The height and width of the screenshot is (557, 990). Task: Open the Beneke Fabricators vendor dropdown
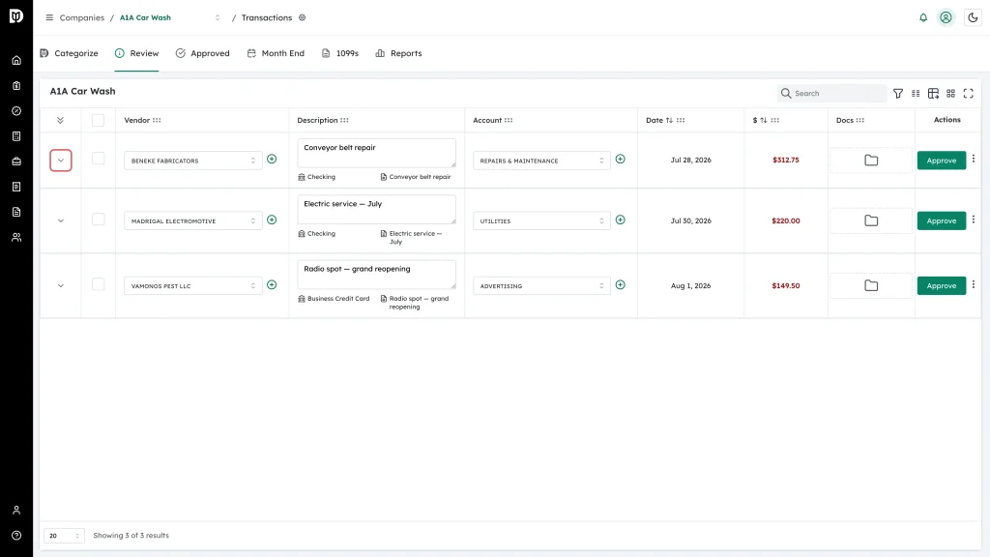[x=193, y=161]
